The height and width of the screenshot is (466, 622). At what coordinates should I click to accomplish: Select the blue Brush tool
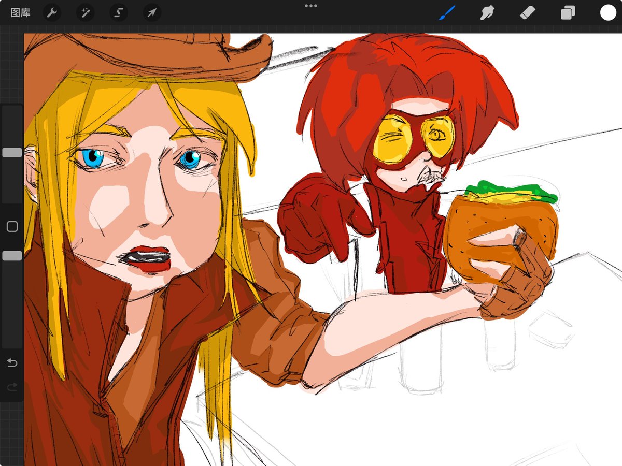click(x=447, y=12)
